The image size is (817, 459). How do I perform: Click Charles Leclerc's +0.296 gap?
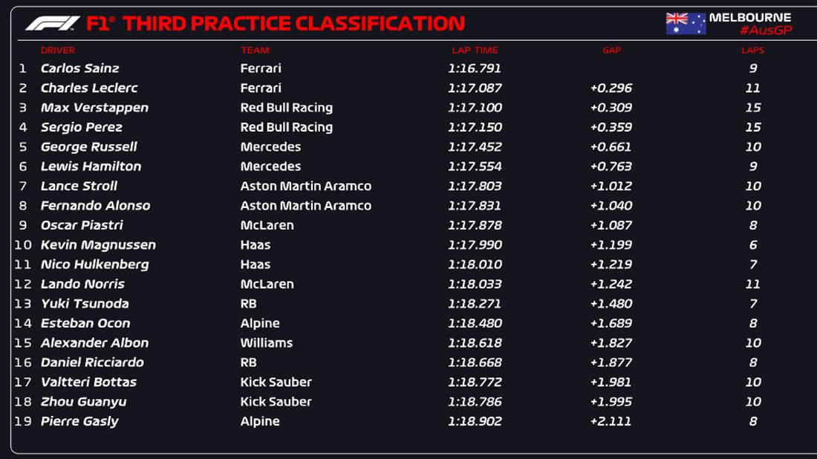[611, 88]
